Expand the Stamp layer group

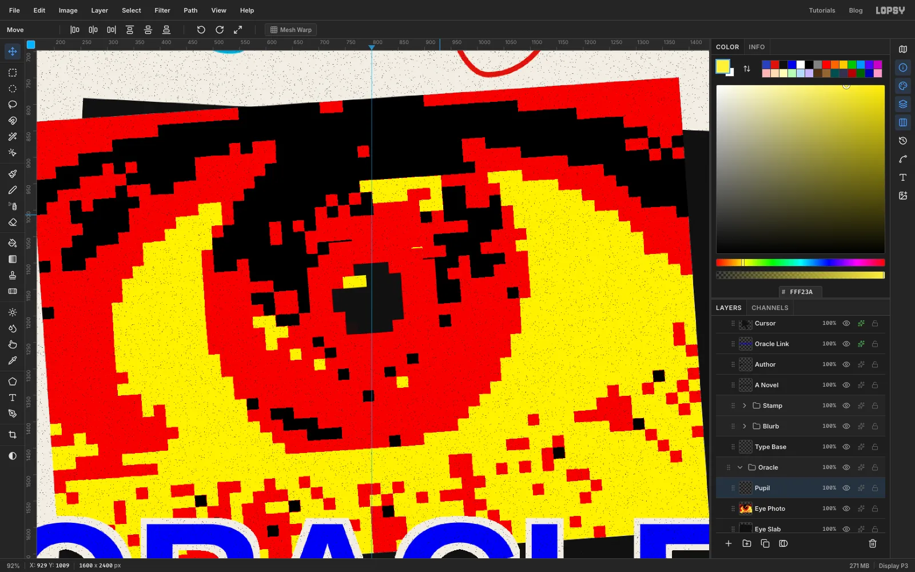[x=745, y=406]
